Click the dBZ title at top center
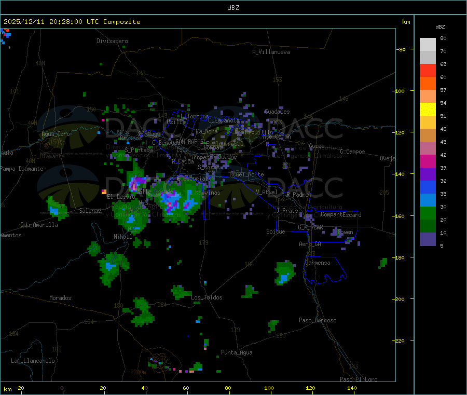This screenshot has width=467, height=395. coord(233,7)
